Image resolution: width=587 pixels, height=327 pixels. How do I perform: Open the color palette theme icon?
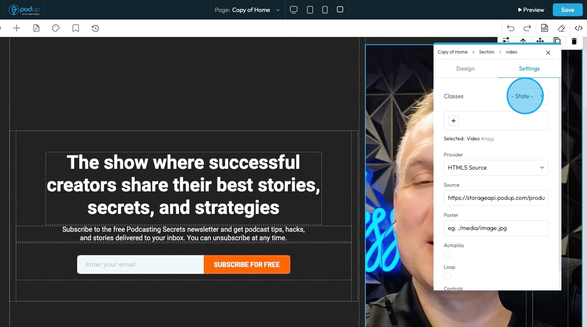[x=56, y=28]
